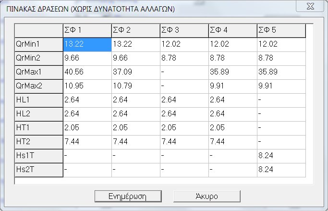Select the 40.56 cell in QrMax1 row

pos(87,72)
